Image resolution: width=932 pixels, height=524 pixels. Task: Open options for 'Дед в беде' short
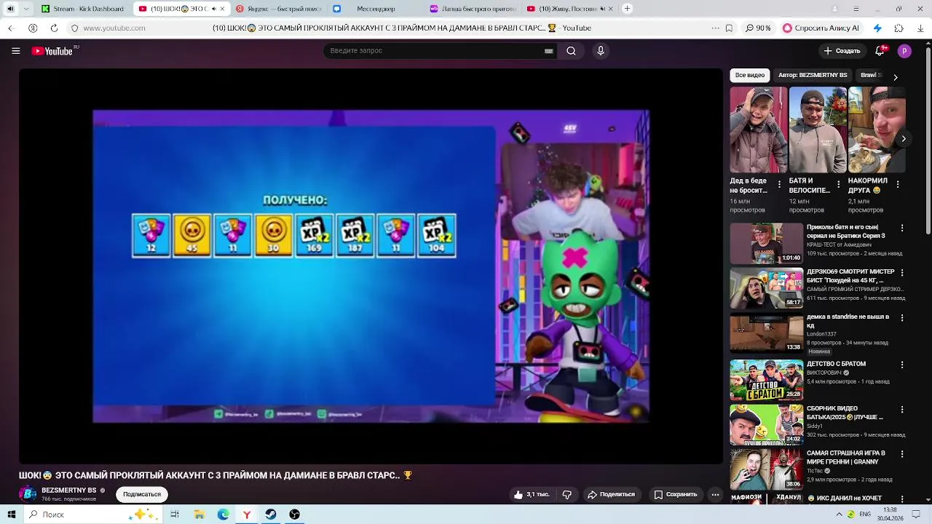pos(779,185)
